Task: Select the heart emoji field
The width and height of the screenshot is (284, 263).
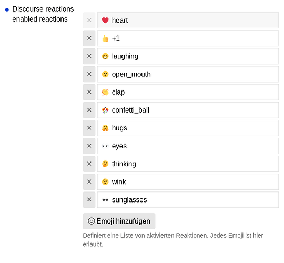Action: tap(188, 21)
